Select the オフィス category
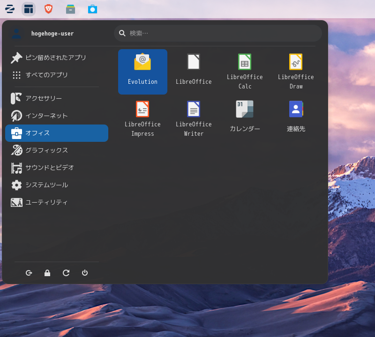This screenshot has height=337, width=375. coord(57,133)
